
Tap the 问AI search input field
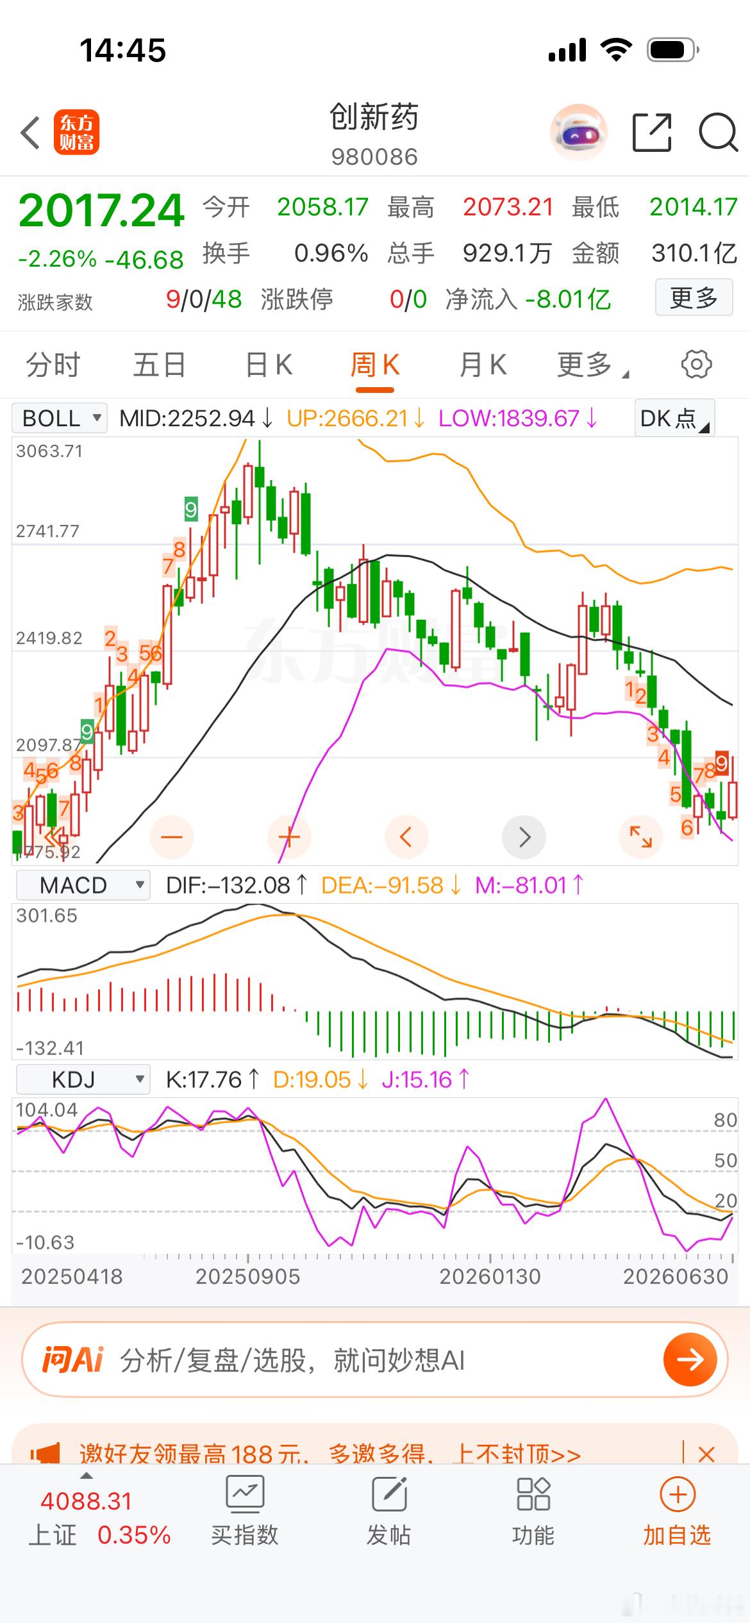click(x=375, y=1360)
